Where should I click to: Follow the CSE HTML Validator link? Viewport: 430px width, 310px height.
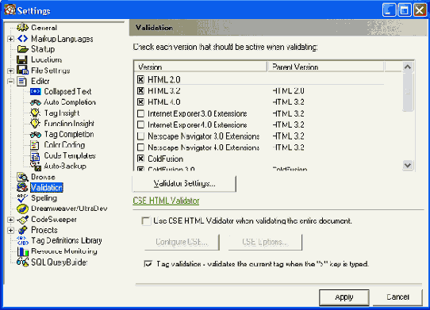[x=166, y=201]
